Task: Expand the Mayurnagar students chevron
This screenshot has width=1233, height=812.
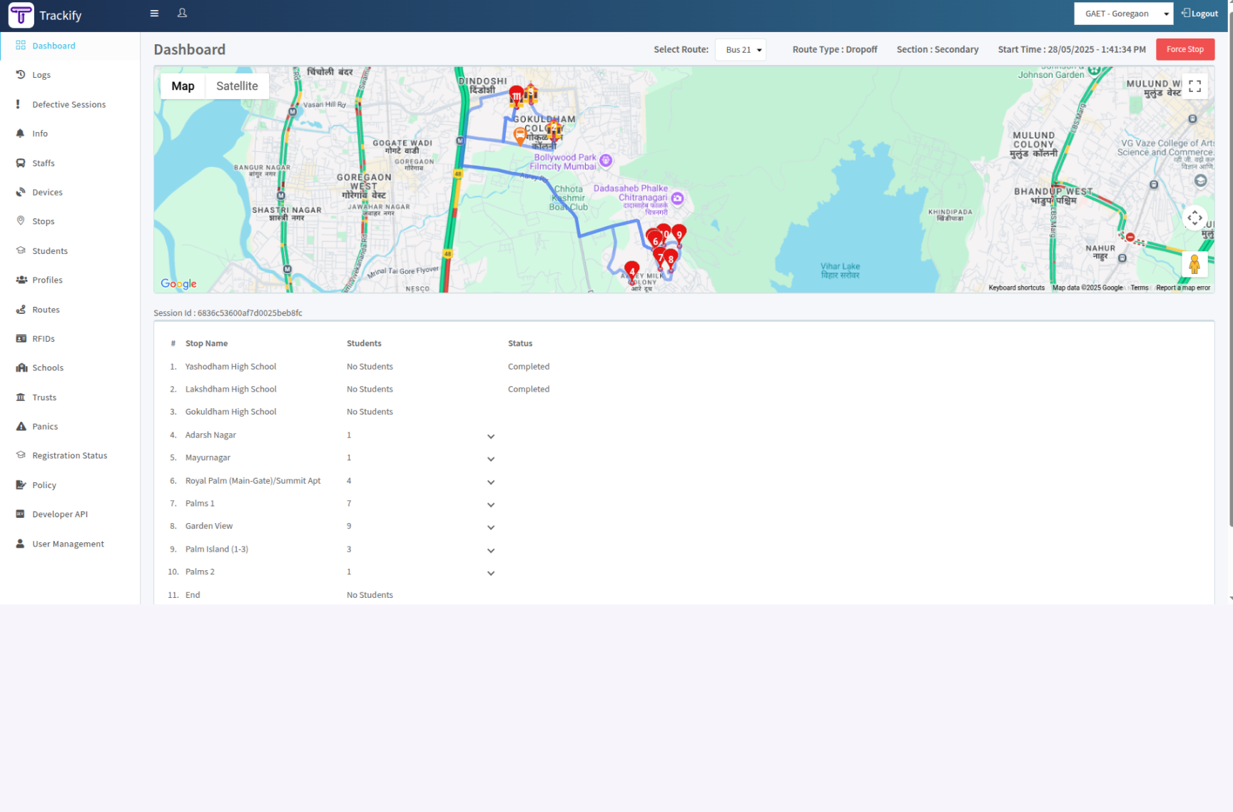Action: 491,459
